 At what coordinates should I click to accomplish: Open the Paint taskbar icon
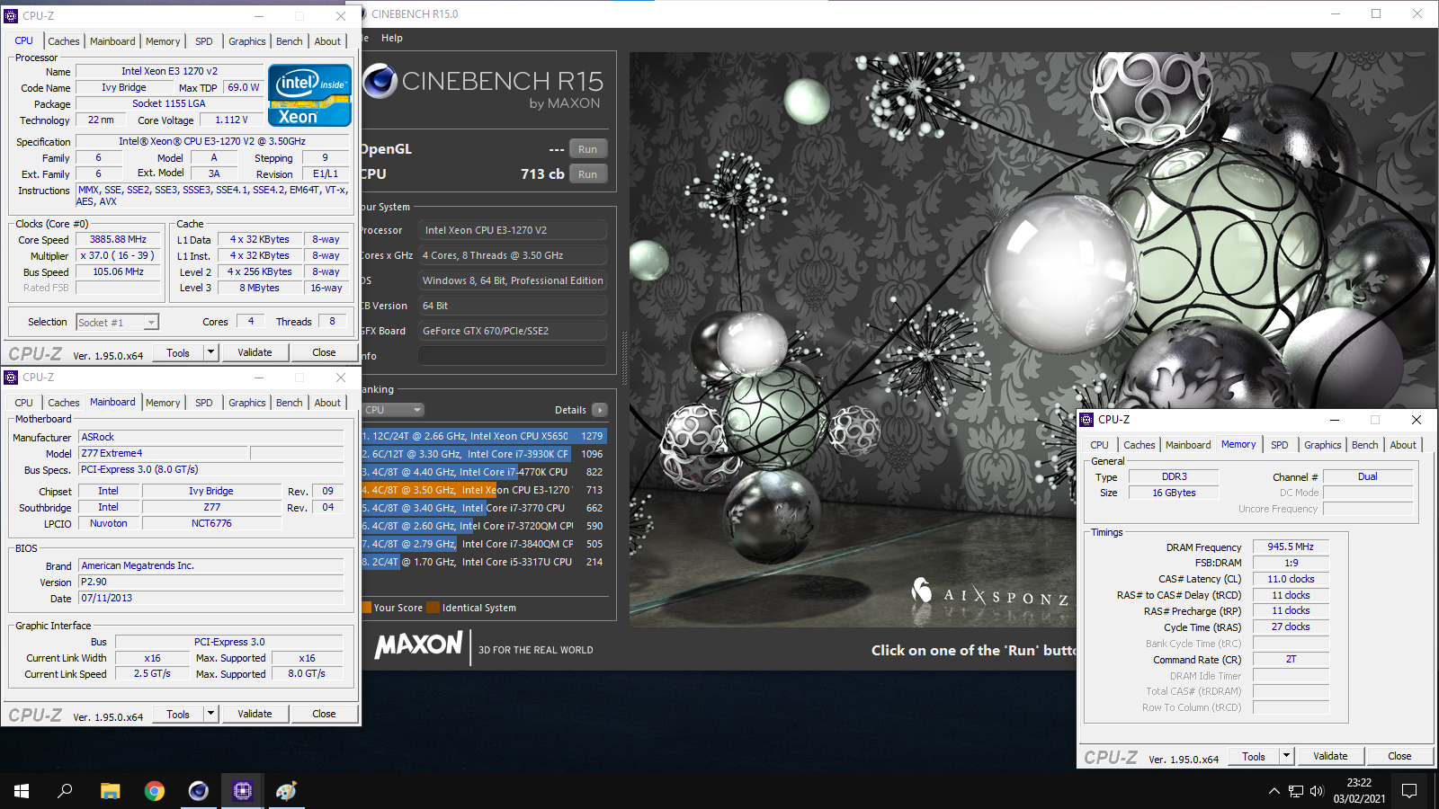coord(286,791)
